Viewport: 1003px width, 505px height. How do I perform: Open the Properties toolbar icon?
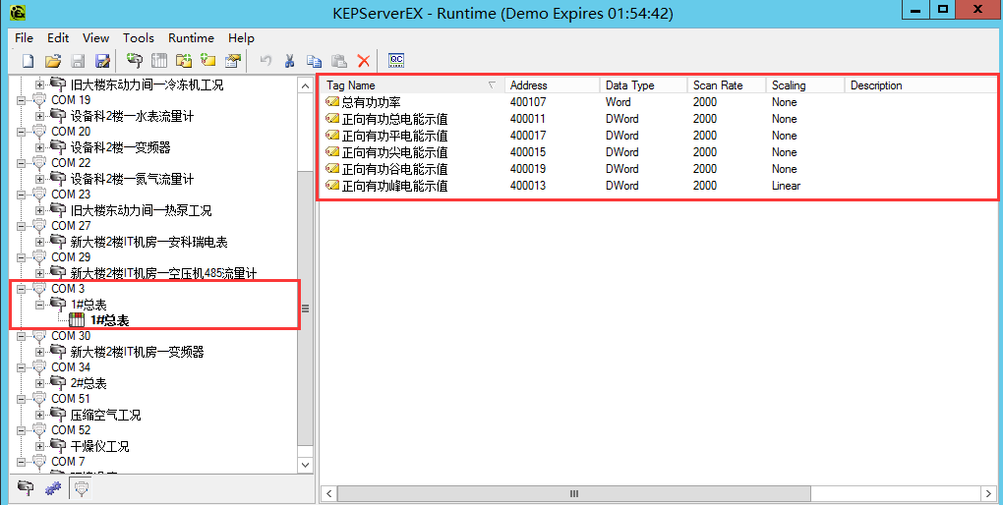pos(233,61)
